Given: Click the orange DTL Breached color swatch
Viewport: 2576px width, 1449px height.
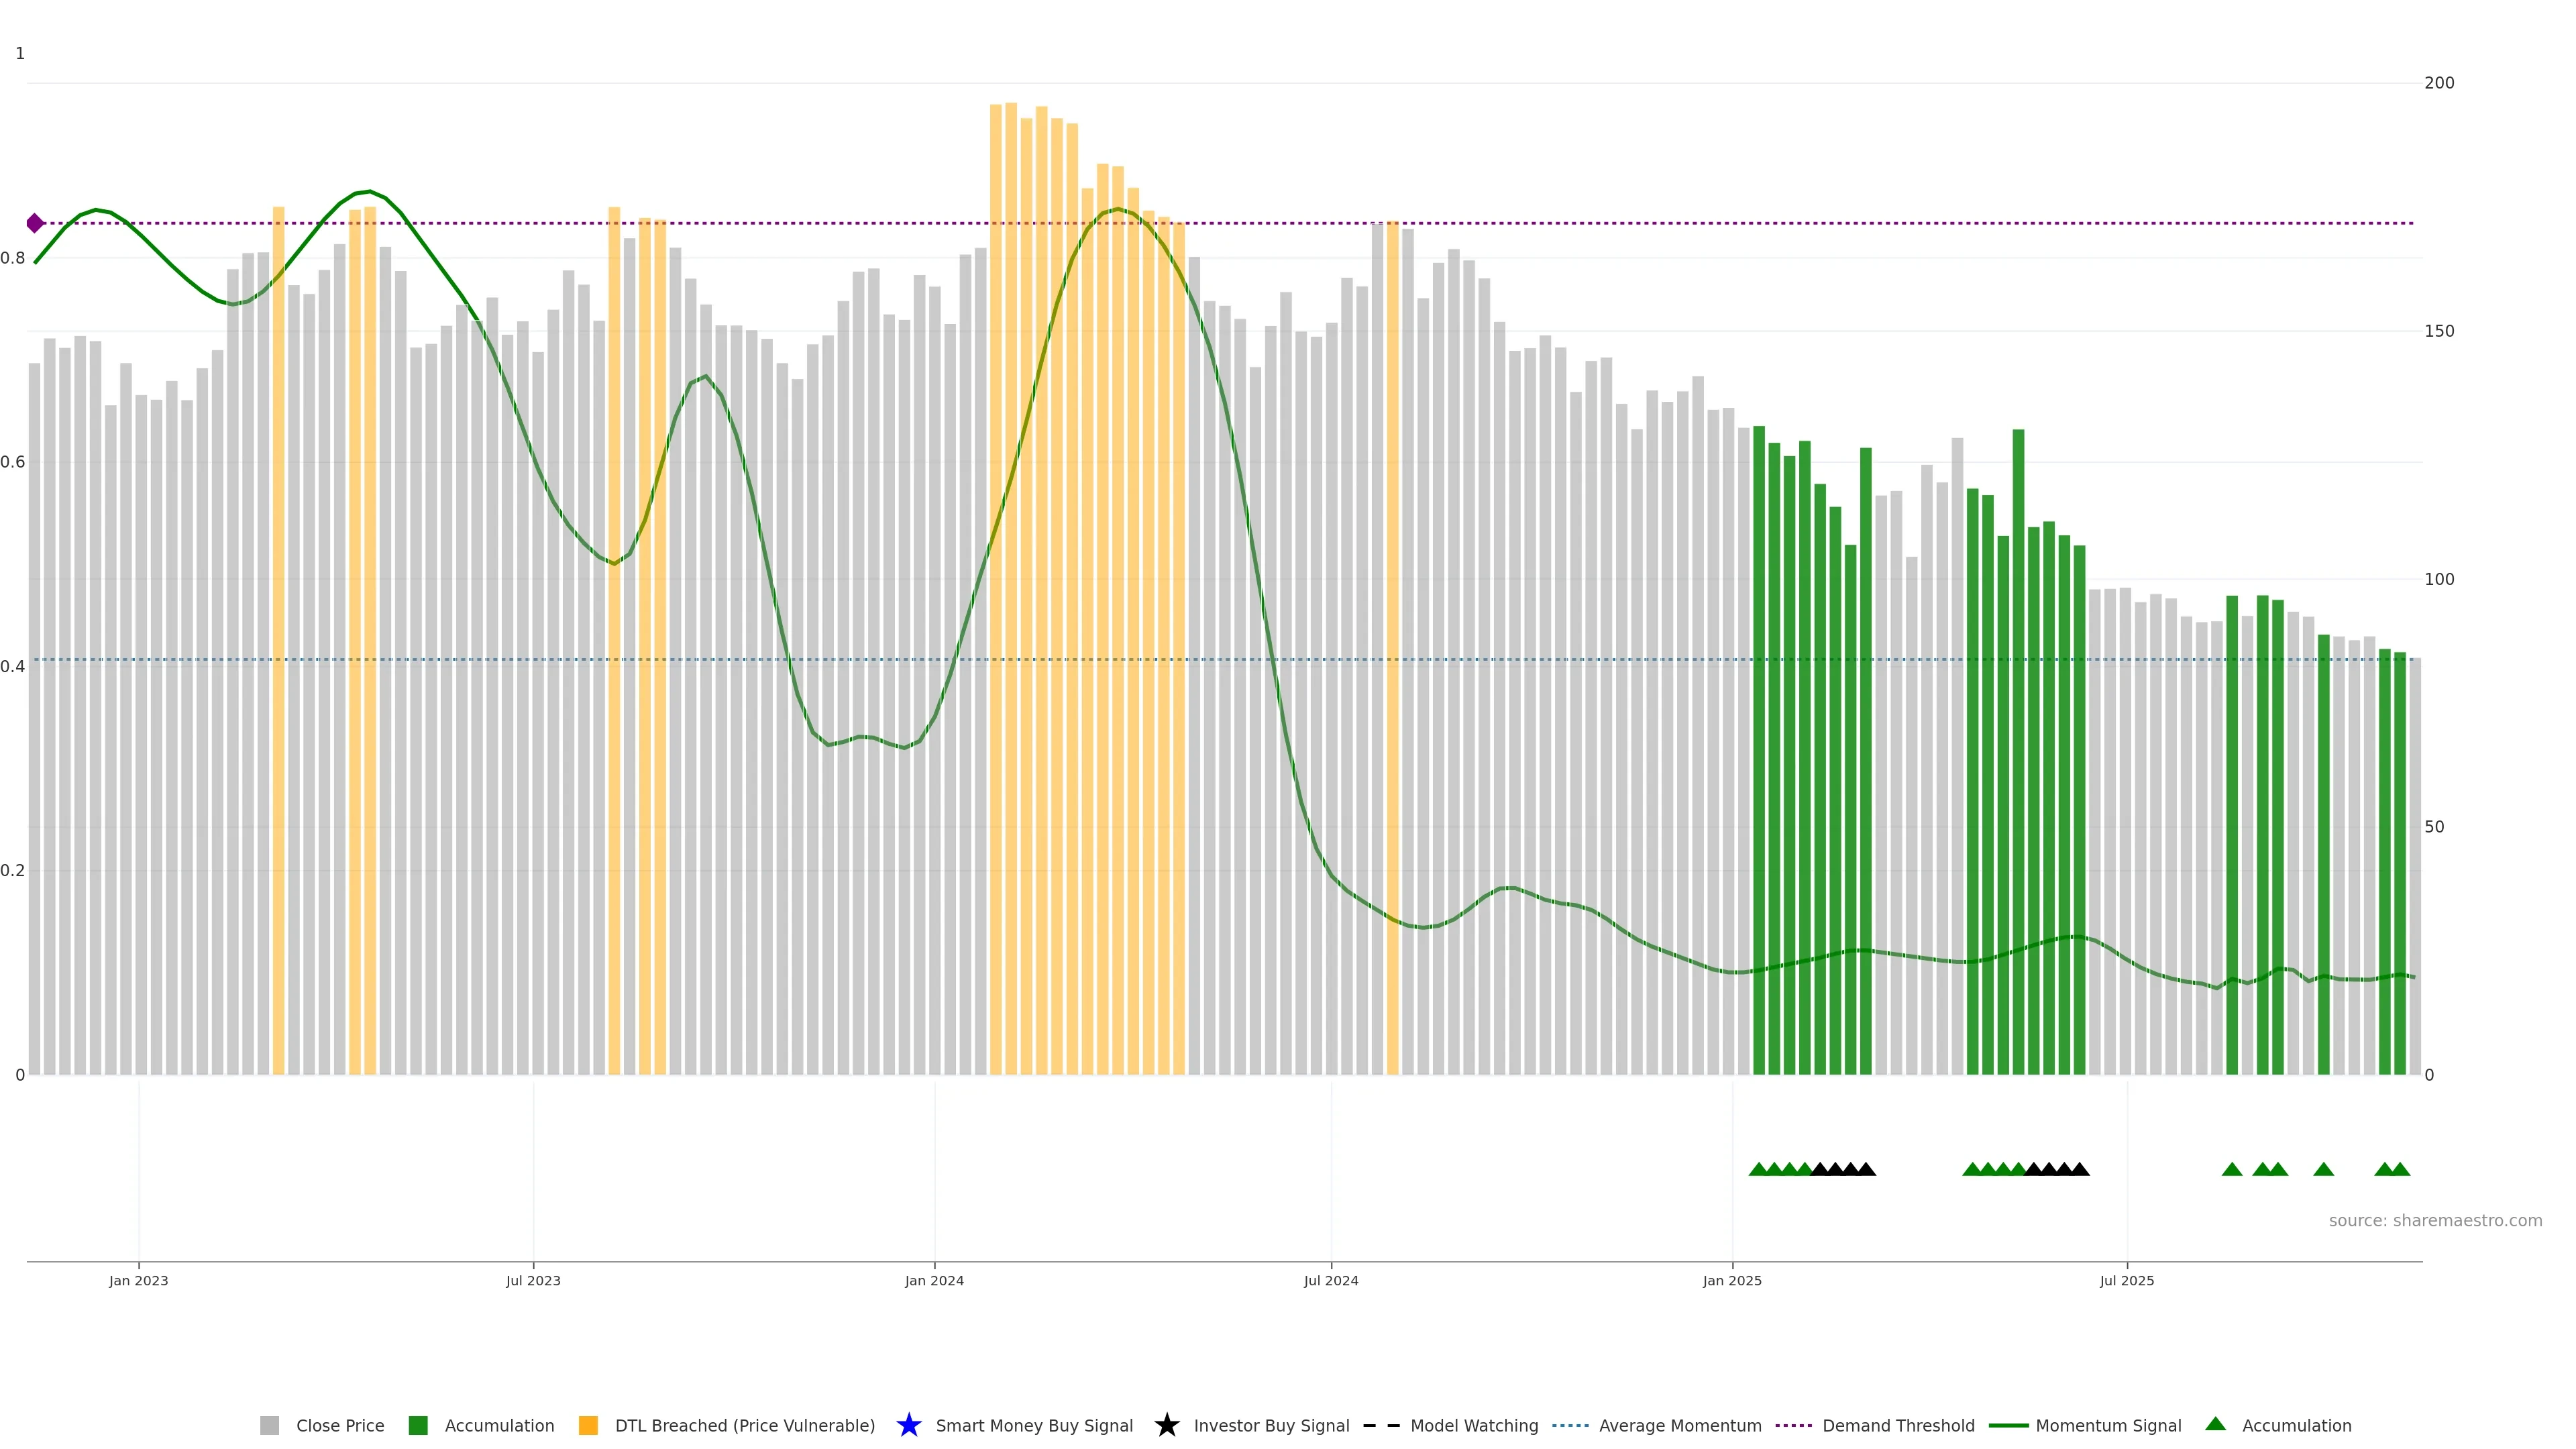Looking at the screenshot, I should (x=588, y=1425).
